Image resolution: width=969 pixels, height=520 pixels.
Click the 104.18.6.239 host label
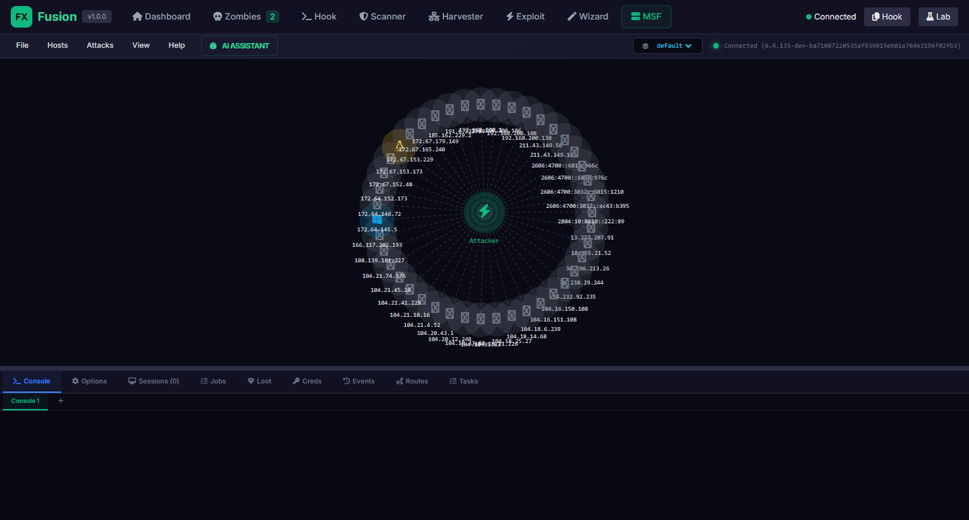pos(540,330)
